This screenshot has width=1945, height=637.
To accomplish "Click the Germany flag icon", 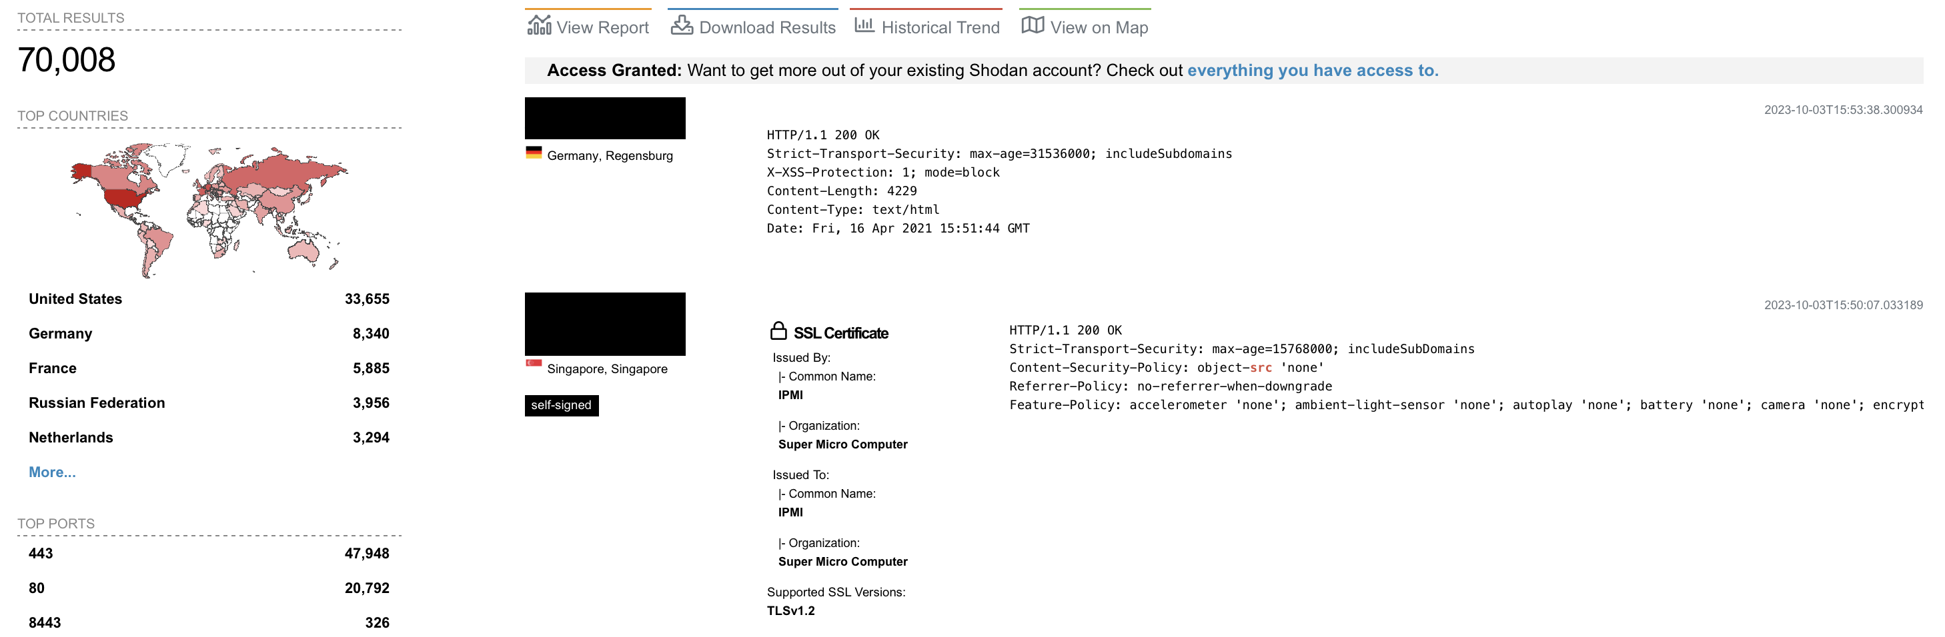I will (534, 153).
